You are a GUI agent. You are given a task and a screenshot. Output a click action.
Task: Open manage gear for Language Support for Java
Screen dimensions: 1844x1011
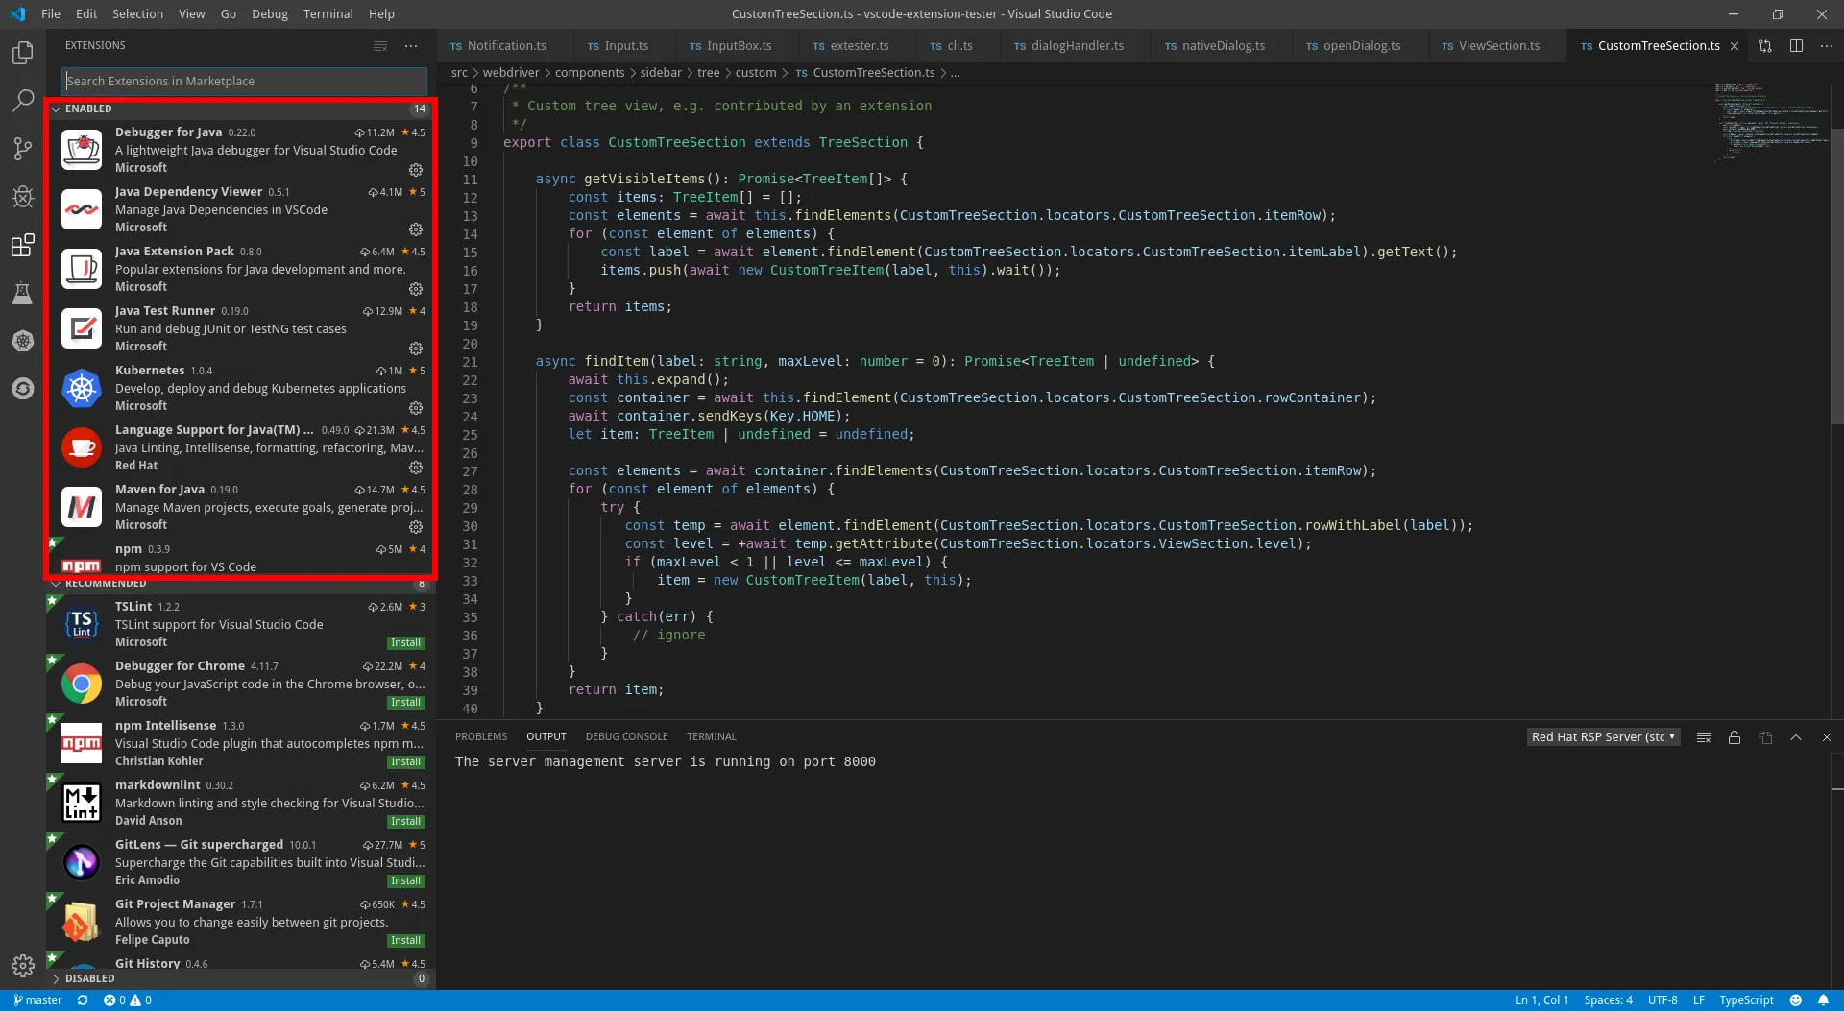pos(416,468)
